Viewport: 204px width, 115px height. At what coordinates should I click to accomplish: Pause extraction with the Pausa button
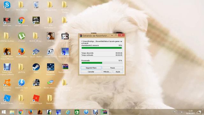click(113, 68)
